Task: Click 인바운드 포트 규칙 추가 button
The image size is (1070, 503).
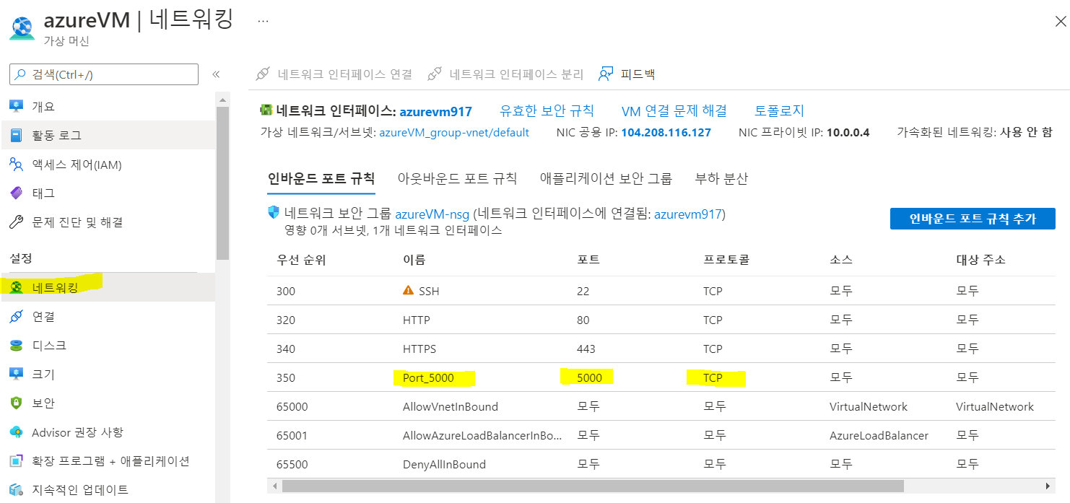Action: (973, 219)
